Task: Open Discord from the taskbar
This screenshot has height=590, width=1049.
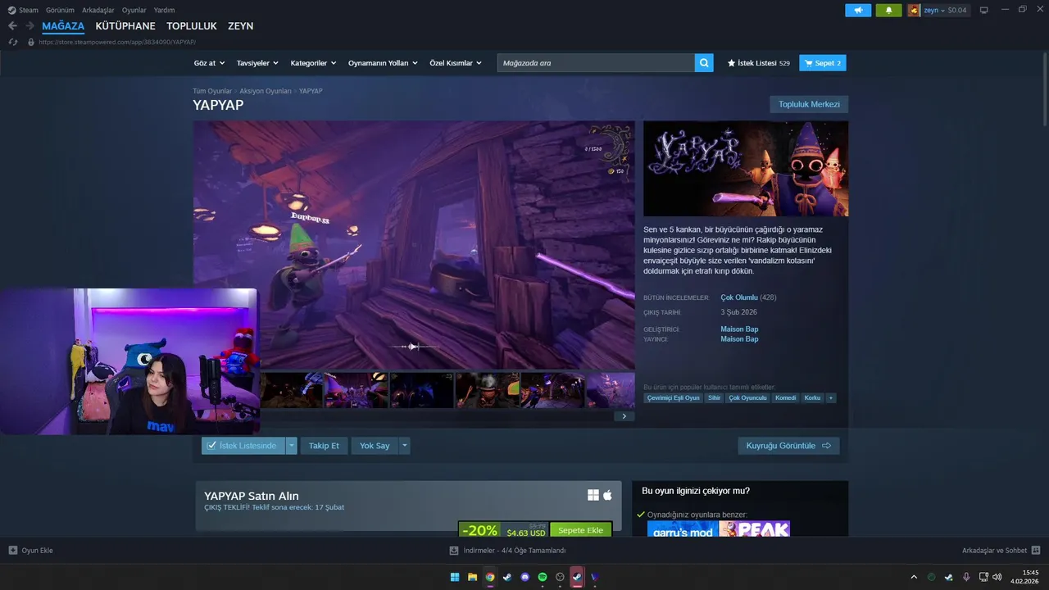Action: pyautogui.click(x=525, y=577)
